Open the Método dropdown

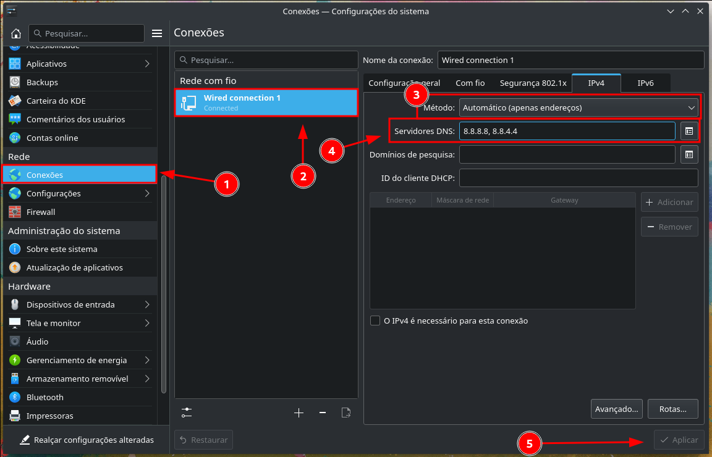[x=578, y=107]
